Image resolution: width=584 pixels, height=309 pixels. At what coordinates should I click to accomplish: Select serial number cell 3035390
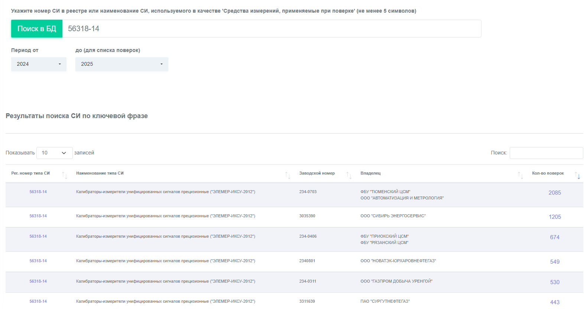307,216
